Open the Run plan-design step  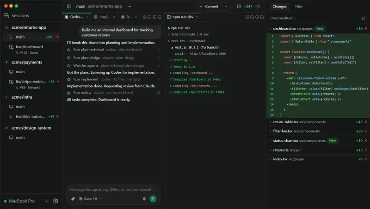[113, 57]
